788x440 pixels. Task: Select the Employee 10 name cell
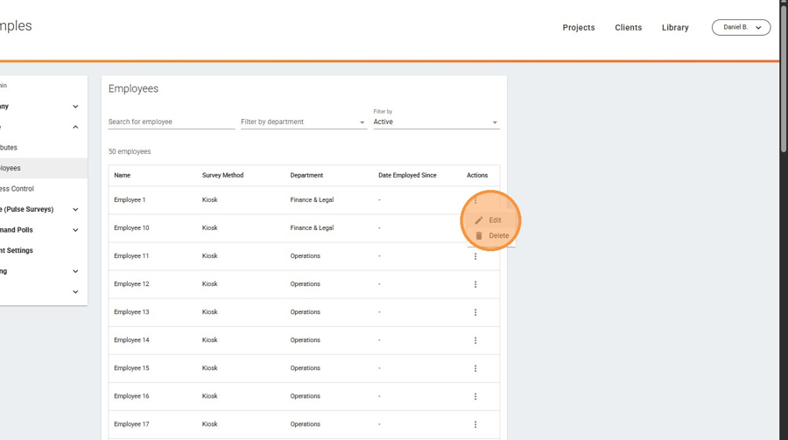(131, 228)
